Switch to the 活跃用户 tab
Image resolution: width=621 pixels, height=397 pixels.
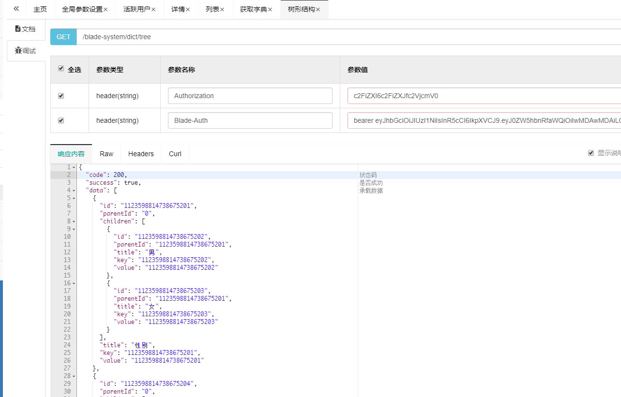pyautogui.click(x=136, y=9)
